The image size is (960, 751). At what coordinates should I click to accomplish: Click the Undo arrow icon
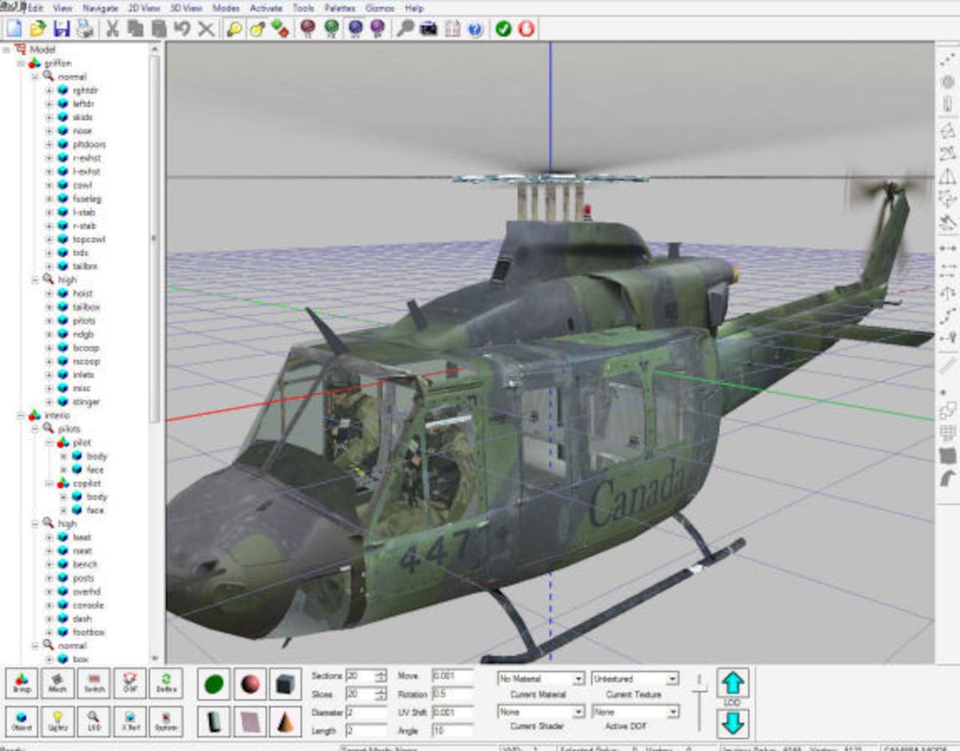(182, 29)
